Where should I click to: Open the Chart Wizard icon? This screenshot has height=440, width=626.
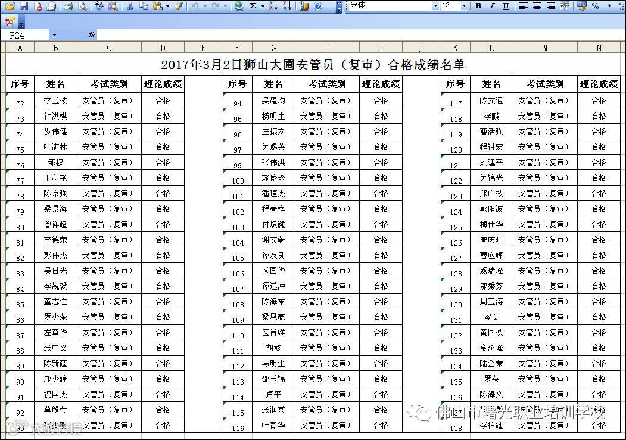click(304, 6)
